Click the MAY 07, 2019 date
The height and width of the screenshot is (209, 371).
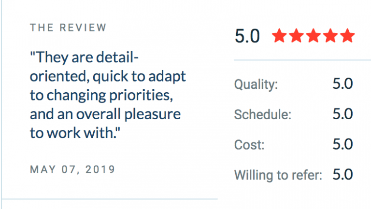pyautogui.click(x=72, y=169)
